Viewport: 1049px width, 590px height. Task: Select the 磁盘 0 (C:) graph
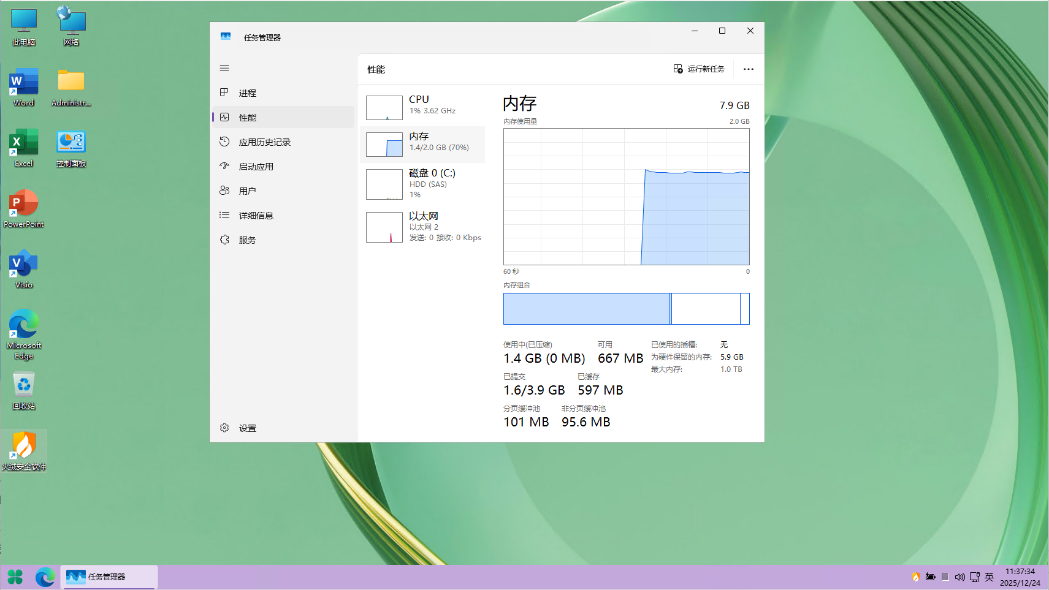click(x=384, y=184)
